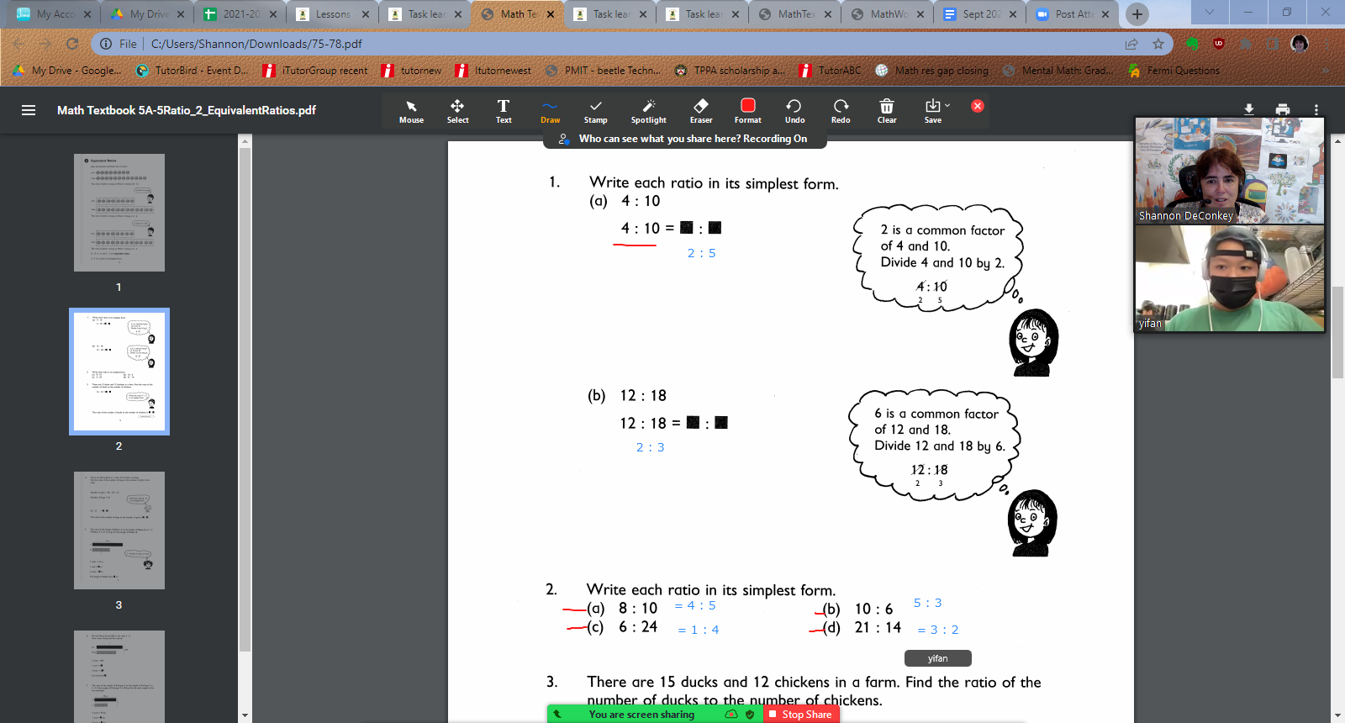Open the tutornew bookmark
This screenshot has width=1345, height=723.
point(412,71)
